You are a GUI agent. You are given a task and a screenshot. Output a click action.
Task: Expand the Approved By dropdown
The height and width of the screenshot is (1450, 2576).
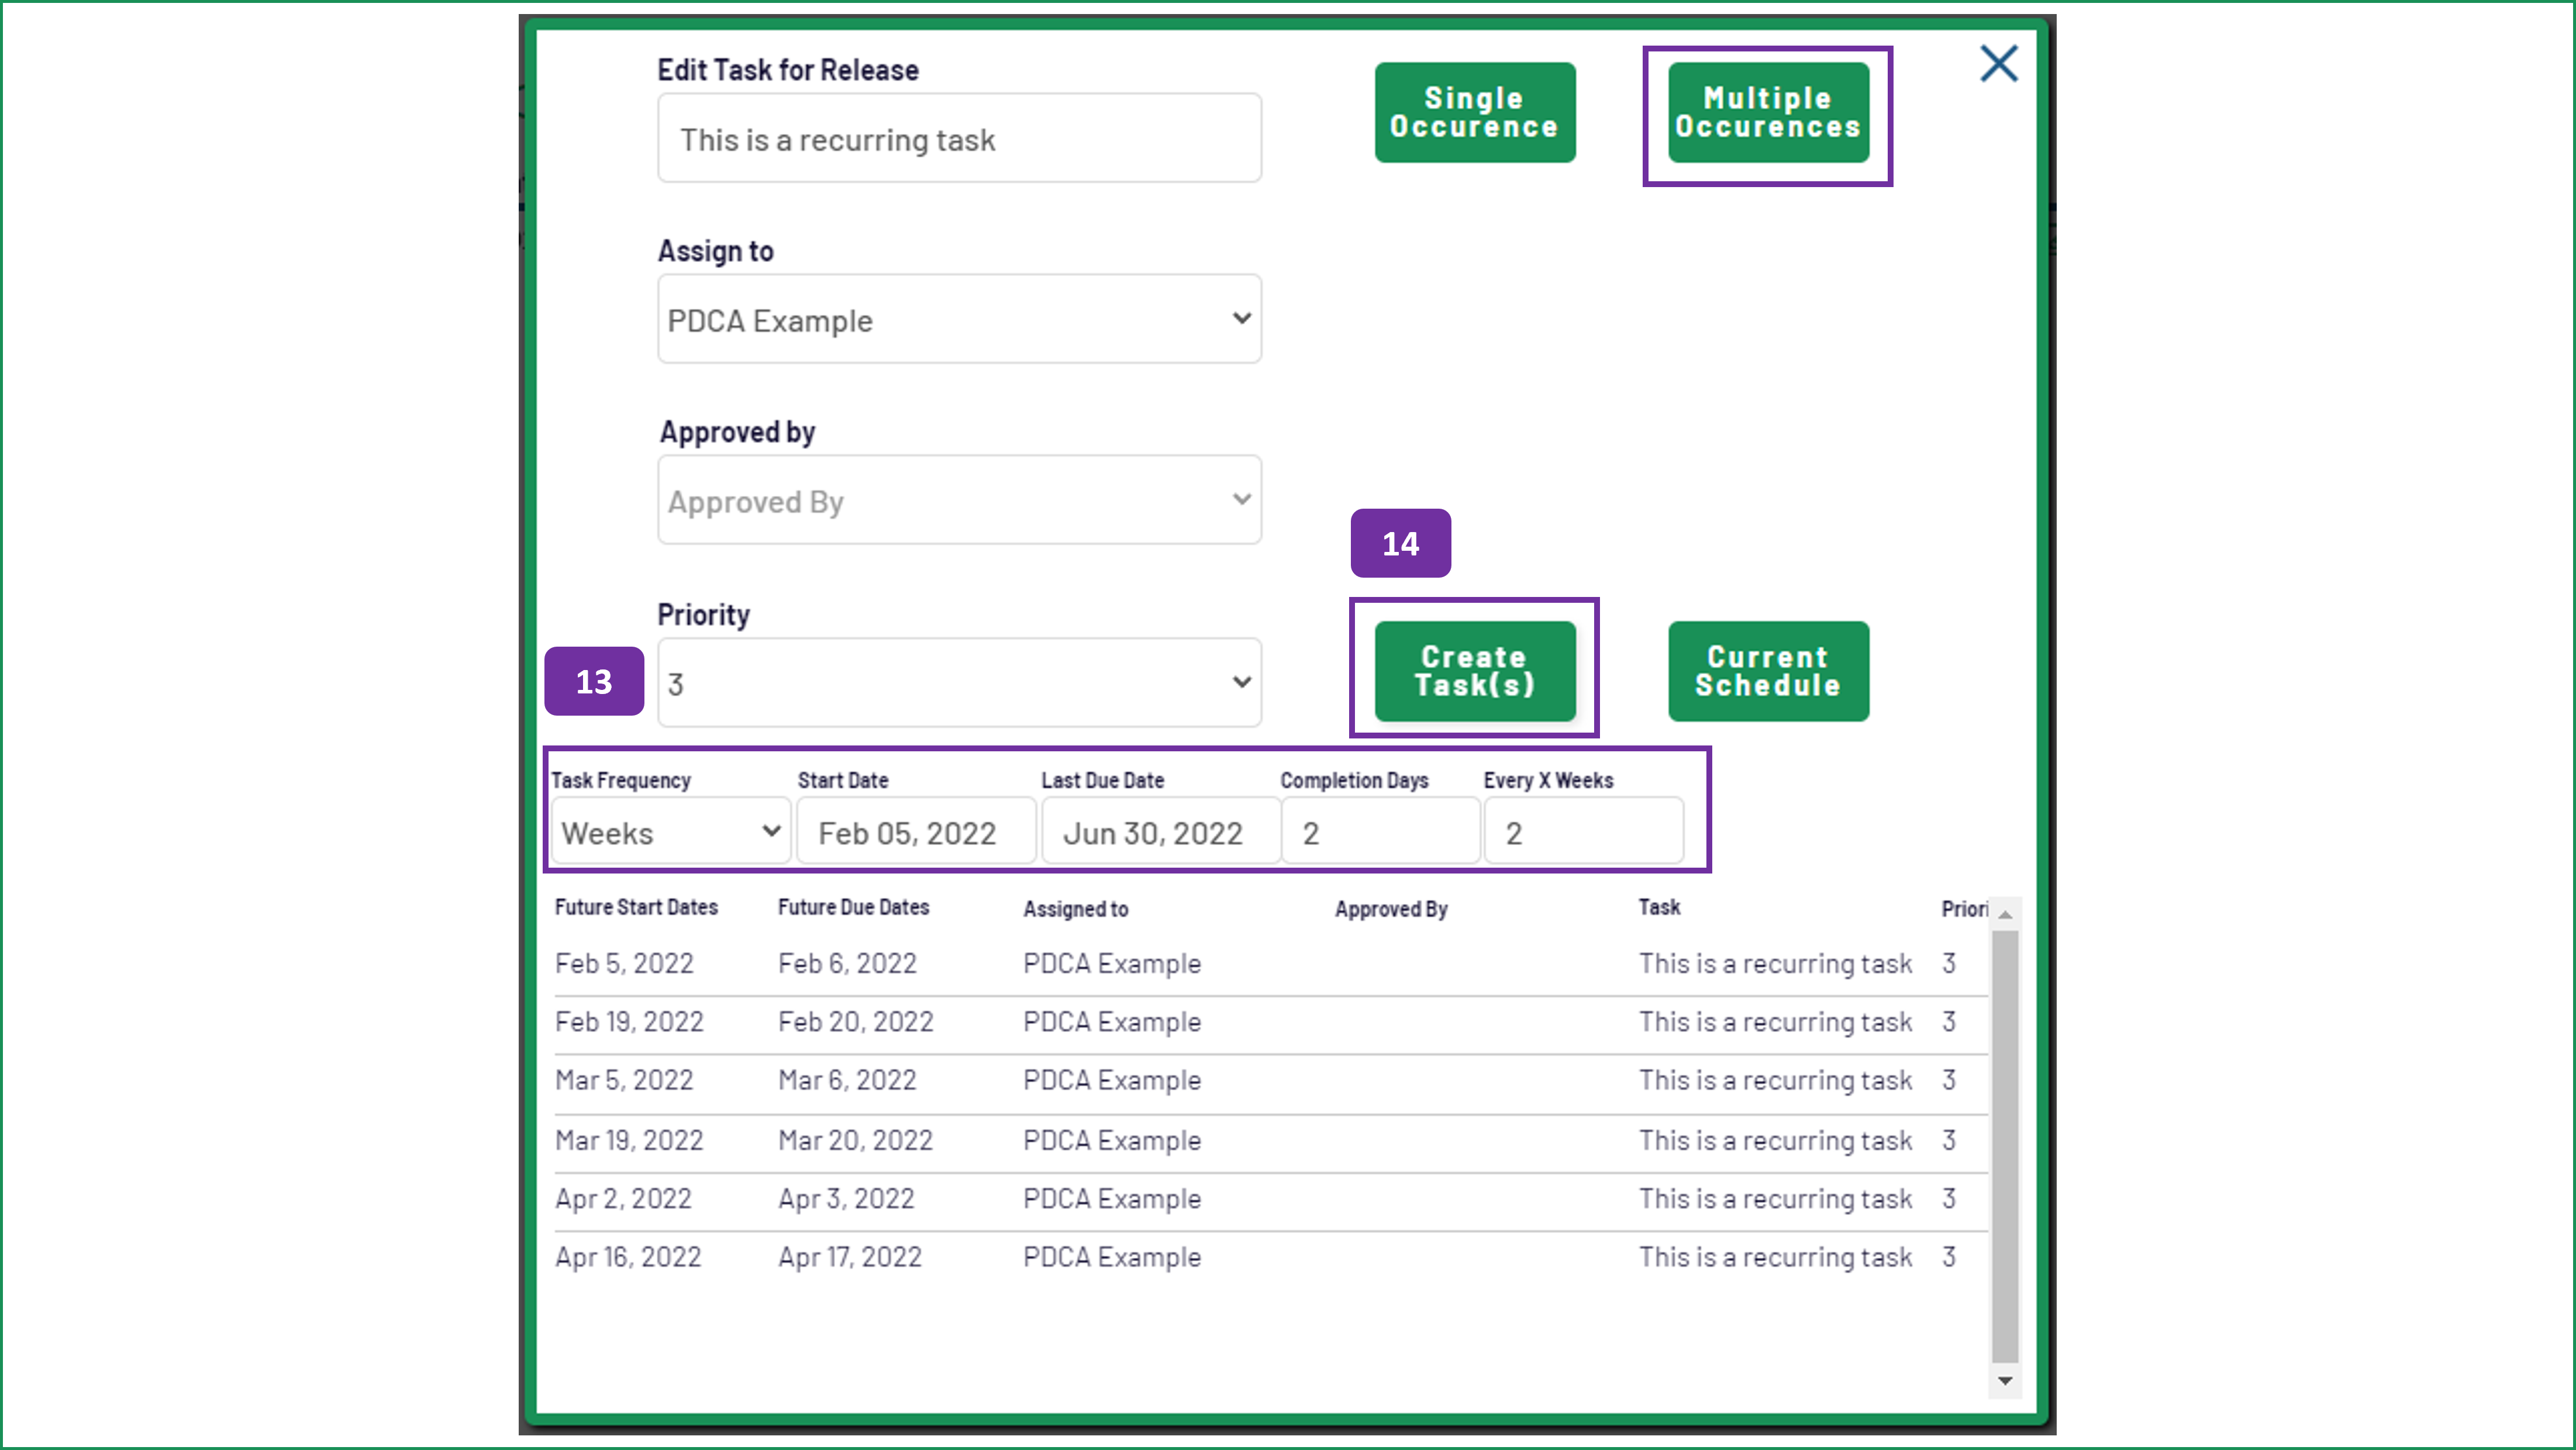pos(959,500)
